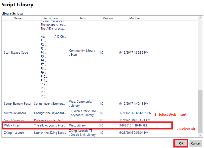The image size is (204, 148).
Task: Click the Launch the ZXing Barc... description
Action: (50, 133)
